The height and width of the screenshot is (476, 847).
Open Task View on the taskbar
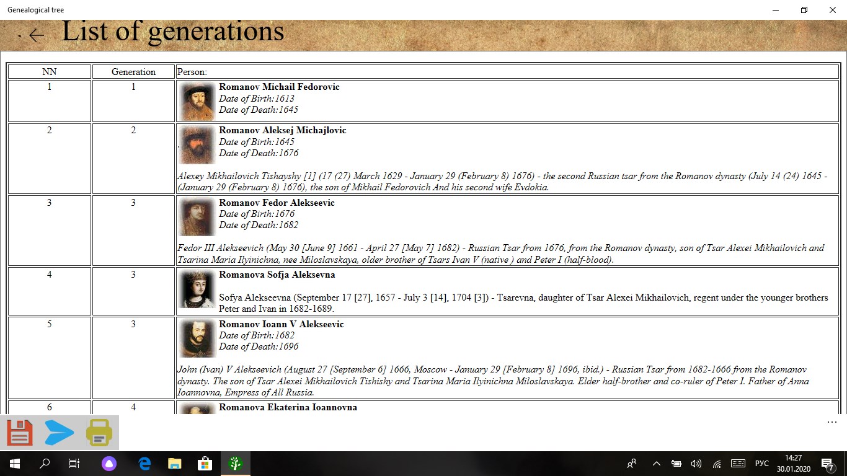pyautogui.click(x=74, y=464)
